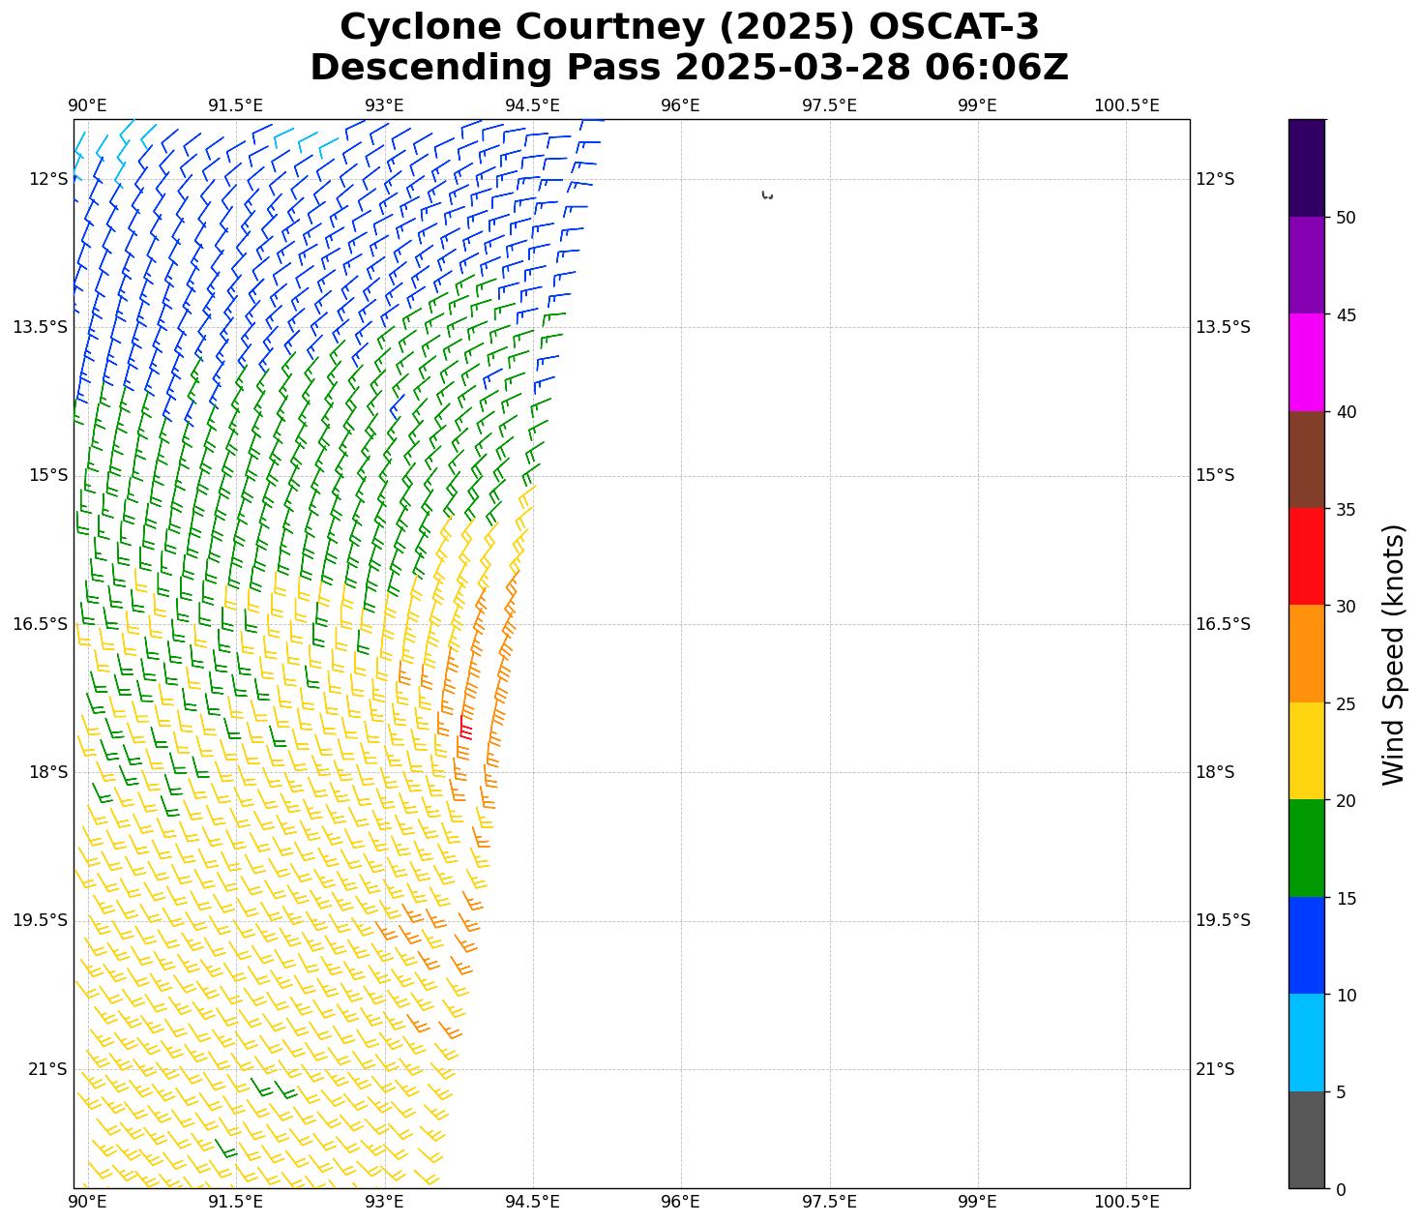
Task: Click the red wind barb in the swath
Action: click(464, 728)
